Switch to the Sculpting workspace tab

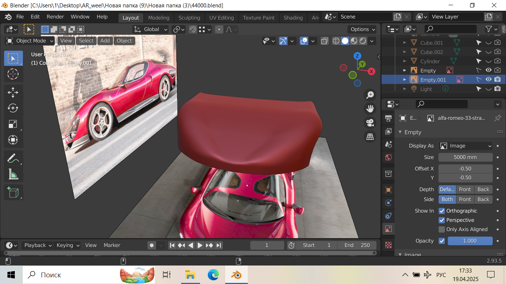(x=189, y=18)
